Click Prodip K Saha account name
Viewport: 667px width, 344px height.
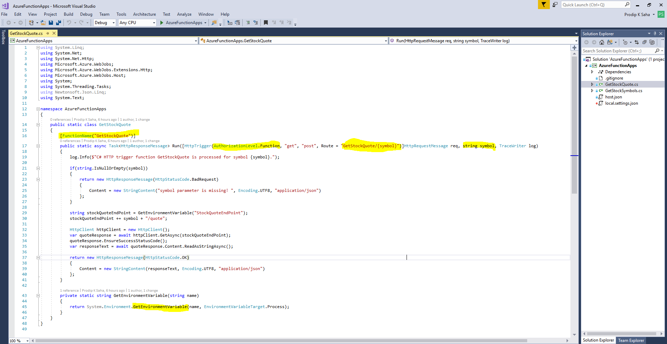[x=637, y=14]
